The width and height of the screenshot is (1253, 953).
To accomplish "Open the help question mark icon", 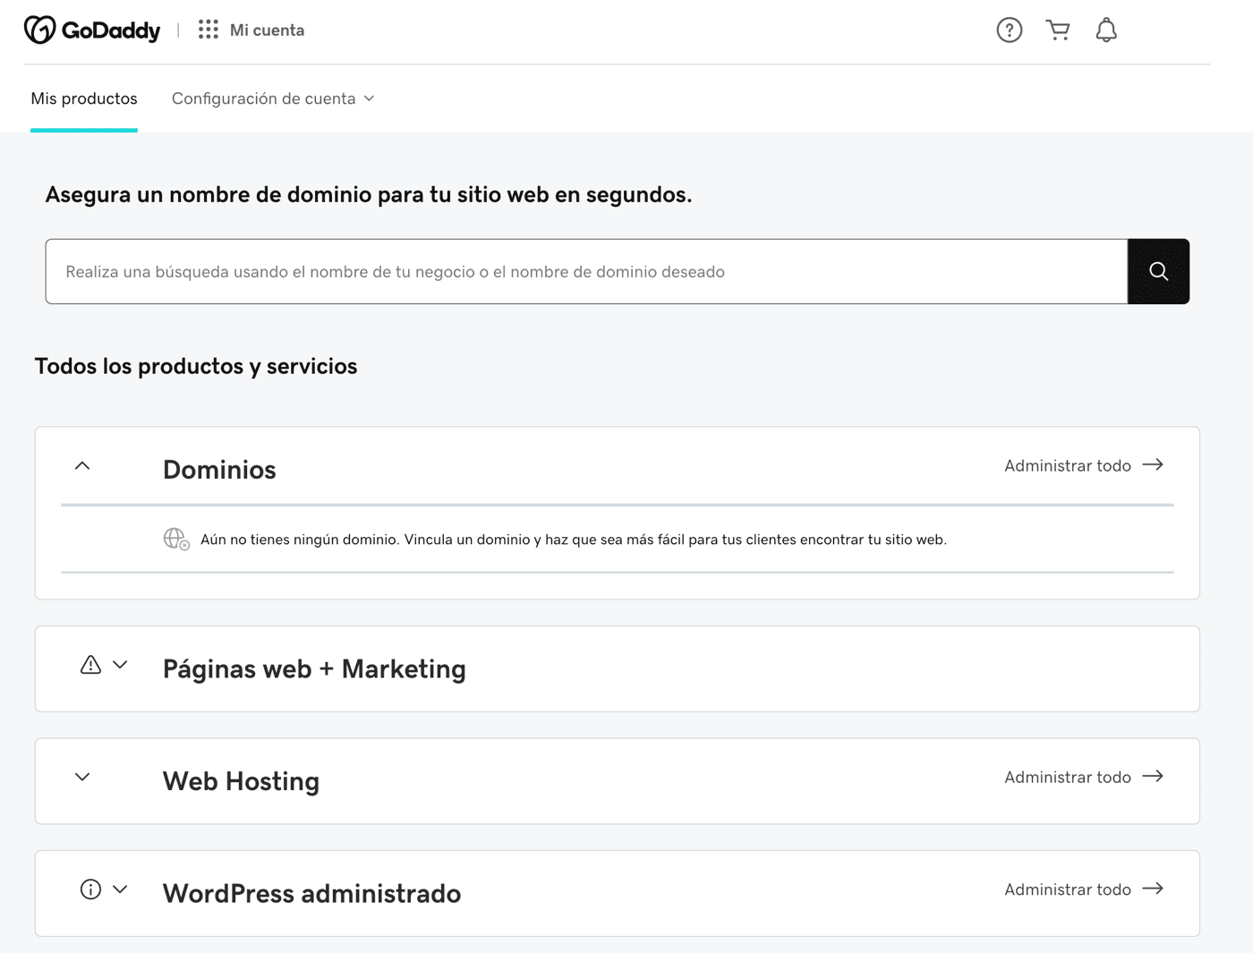I will point(1010,30).
